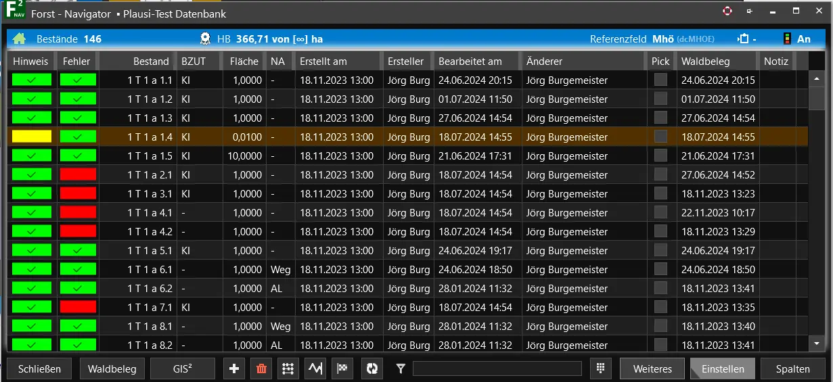This screenshot has width=833, height=382.
Task: Open the Referenzfeld Mhö selector
Action: pos(682,39)
